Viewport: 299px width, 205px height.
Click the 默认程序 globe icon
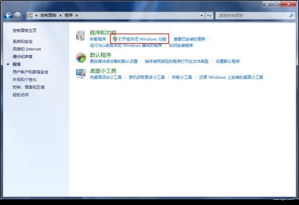81,58
